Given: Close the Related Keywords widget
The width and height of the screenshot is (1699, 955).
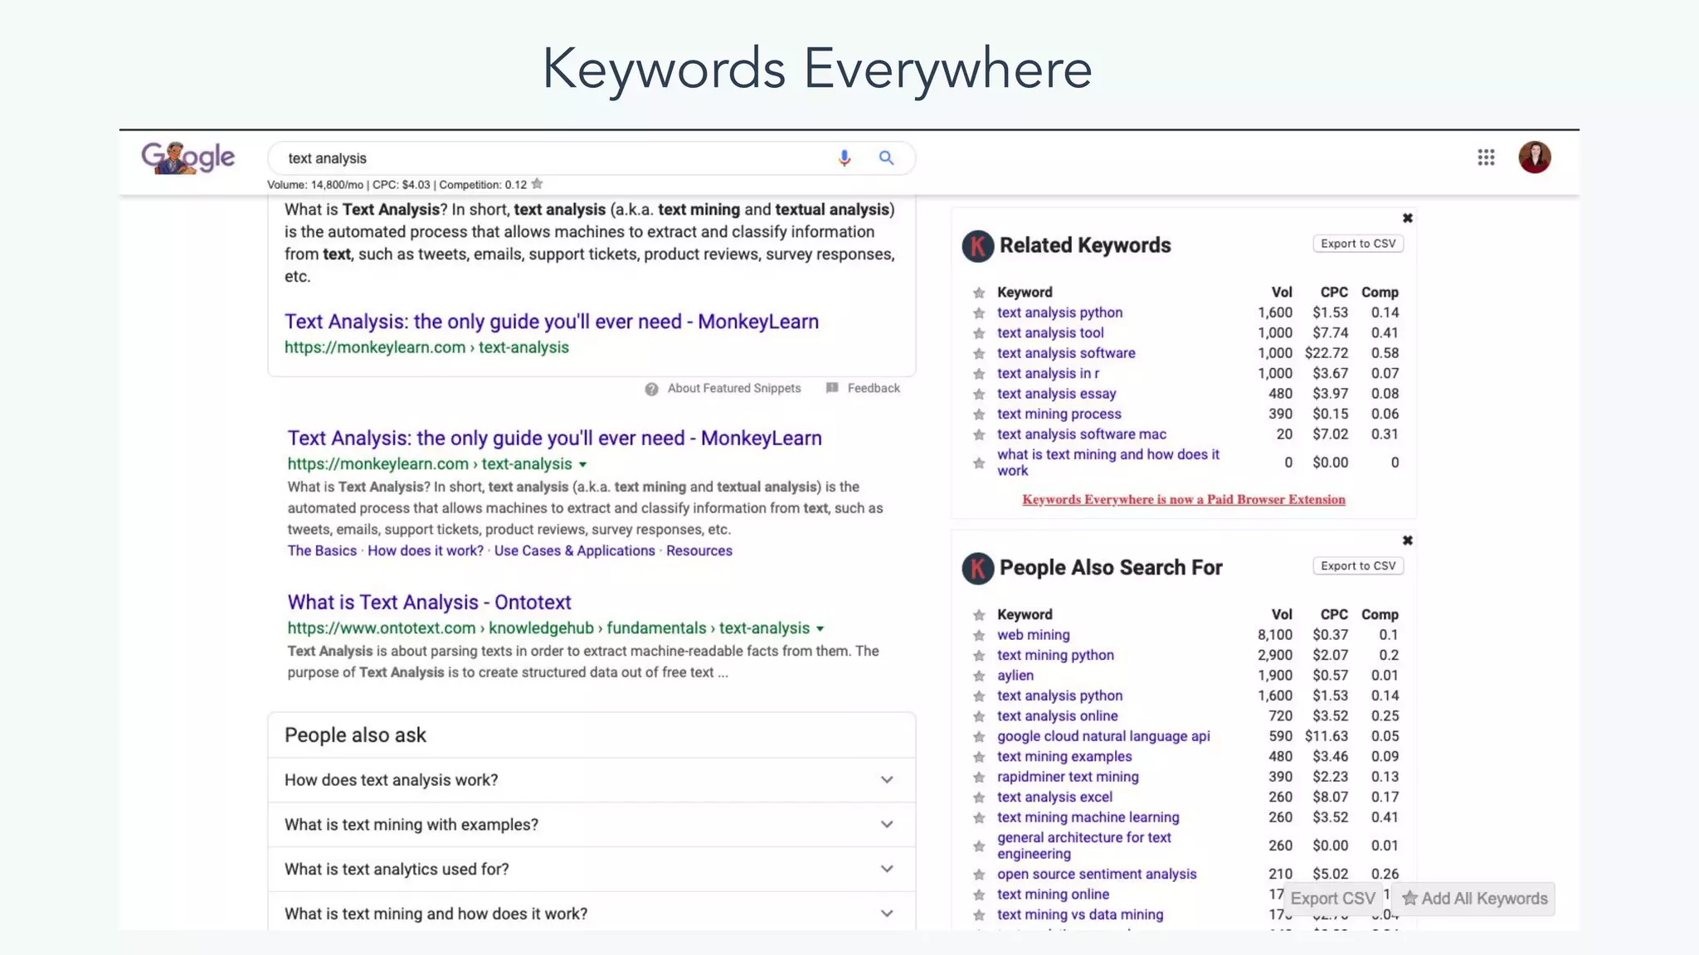Looking at the screenshot, I should click(1407, 218).
